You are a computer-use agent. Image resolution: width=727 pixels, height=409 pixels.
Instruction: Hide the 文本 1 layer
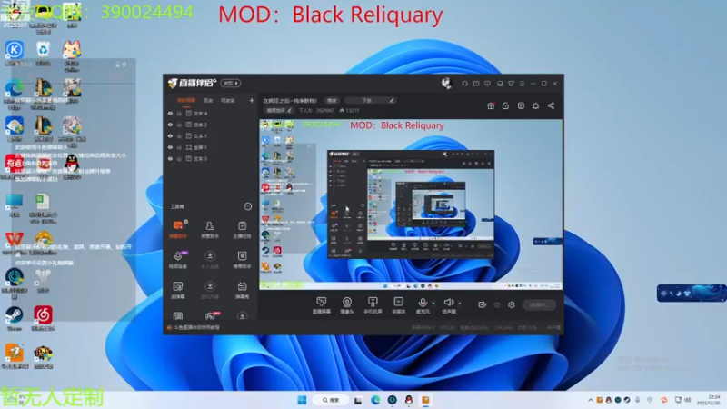[170, 135]
